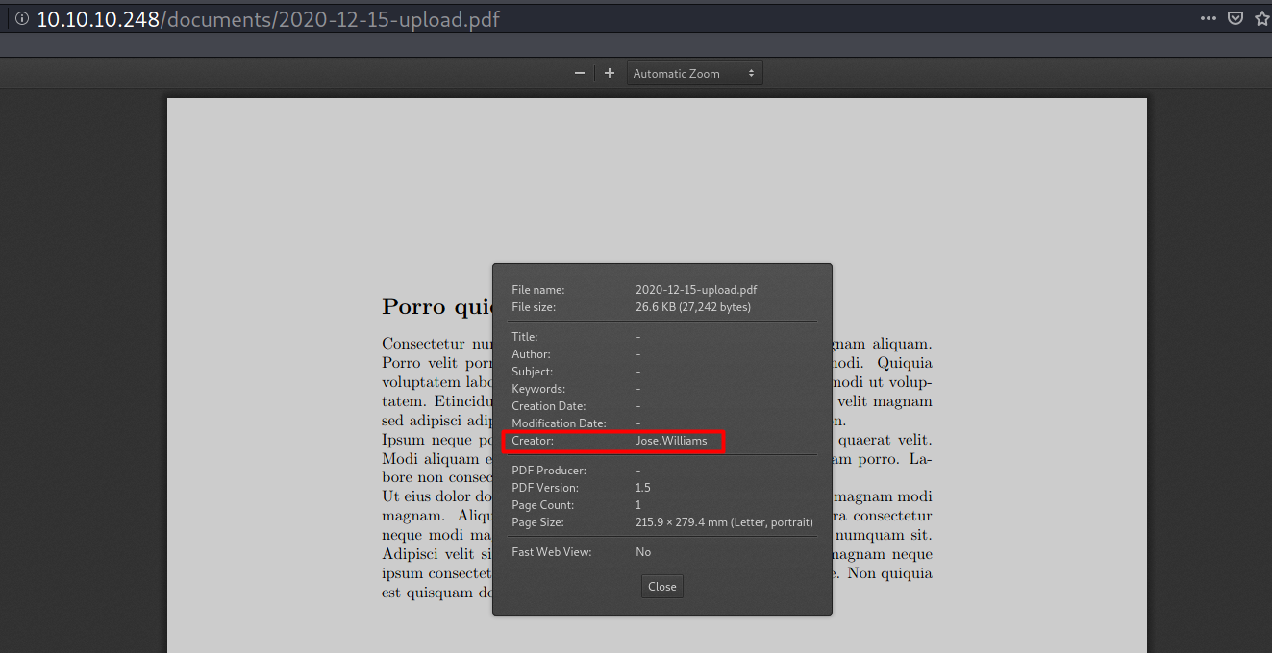Save page to Pocket icon
The height and width of the screenshot is (653, 1272).
coord(1235,18)
